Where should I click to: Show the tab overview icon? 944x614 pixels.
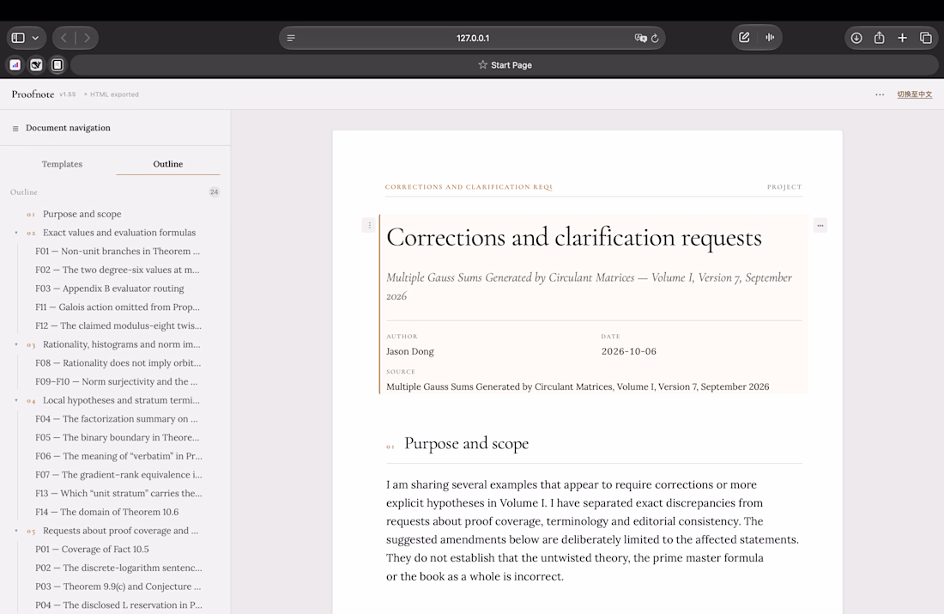point(926,38)
